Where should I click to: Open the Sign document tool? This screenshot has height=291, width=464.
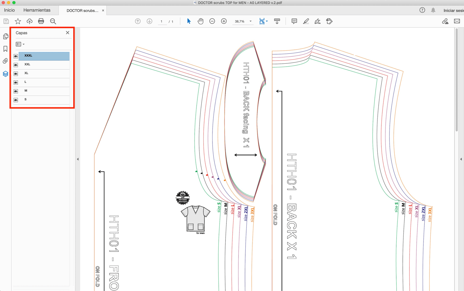click(x=317, y=21)
